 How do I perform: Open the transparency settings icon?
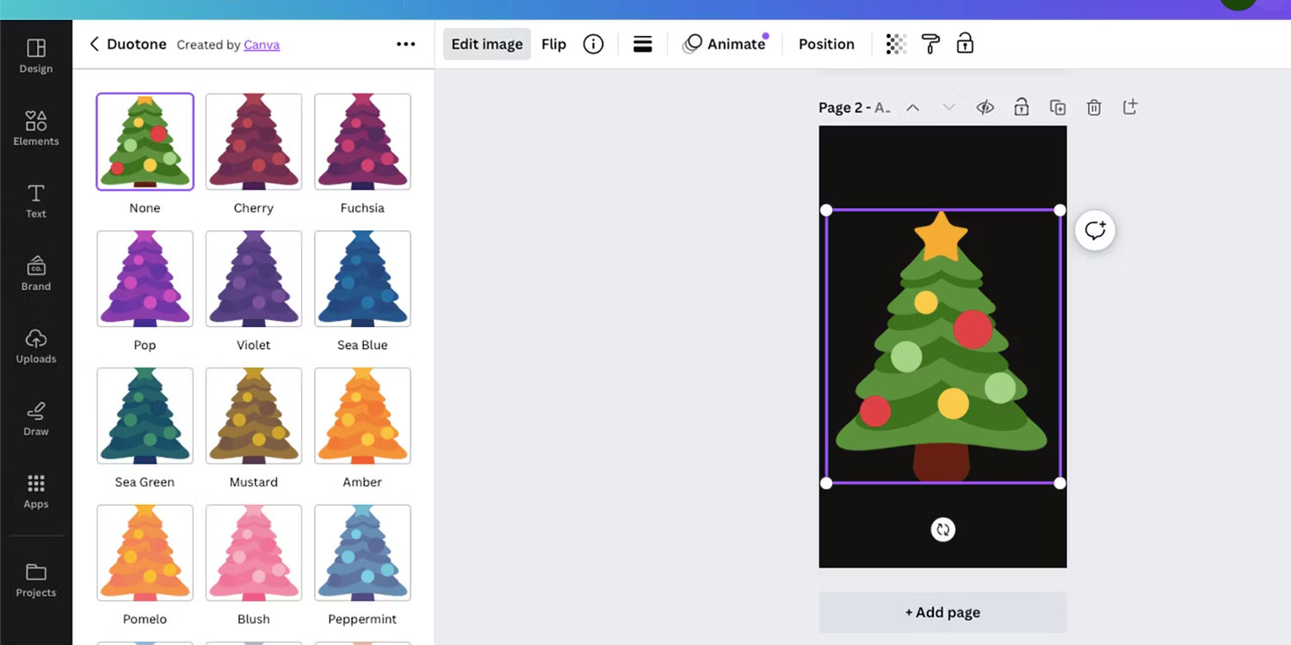click(x=896, y=43)
